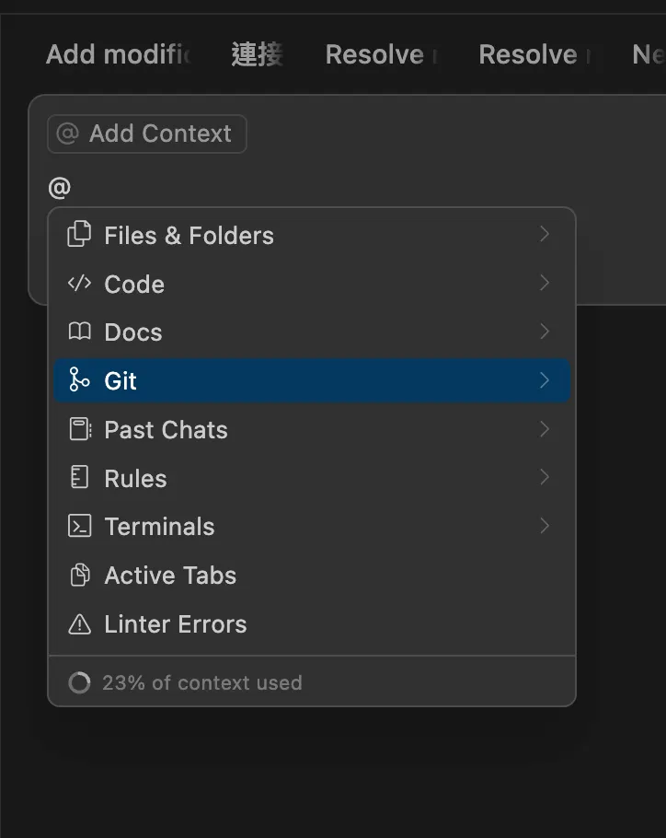This screenshot has height=838, width=666.
Task: Click the Code brackets icon
Action: click(x=80, y=284)
